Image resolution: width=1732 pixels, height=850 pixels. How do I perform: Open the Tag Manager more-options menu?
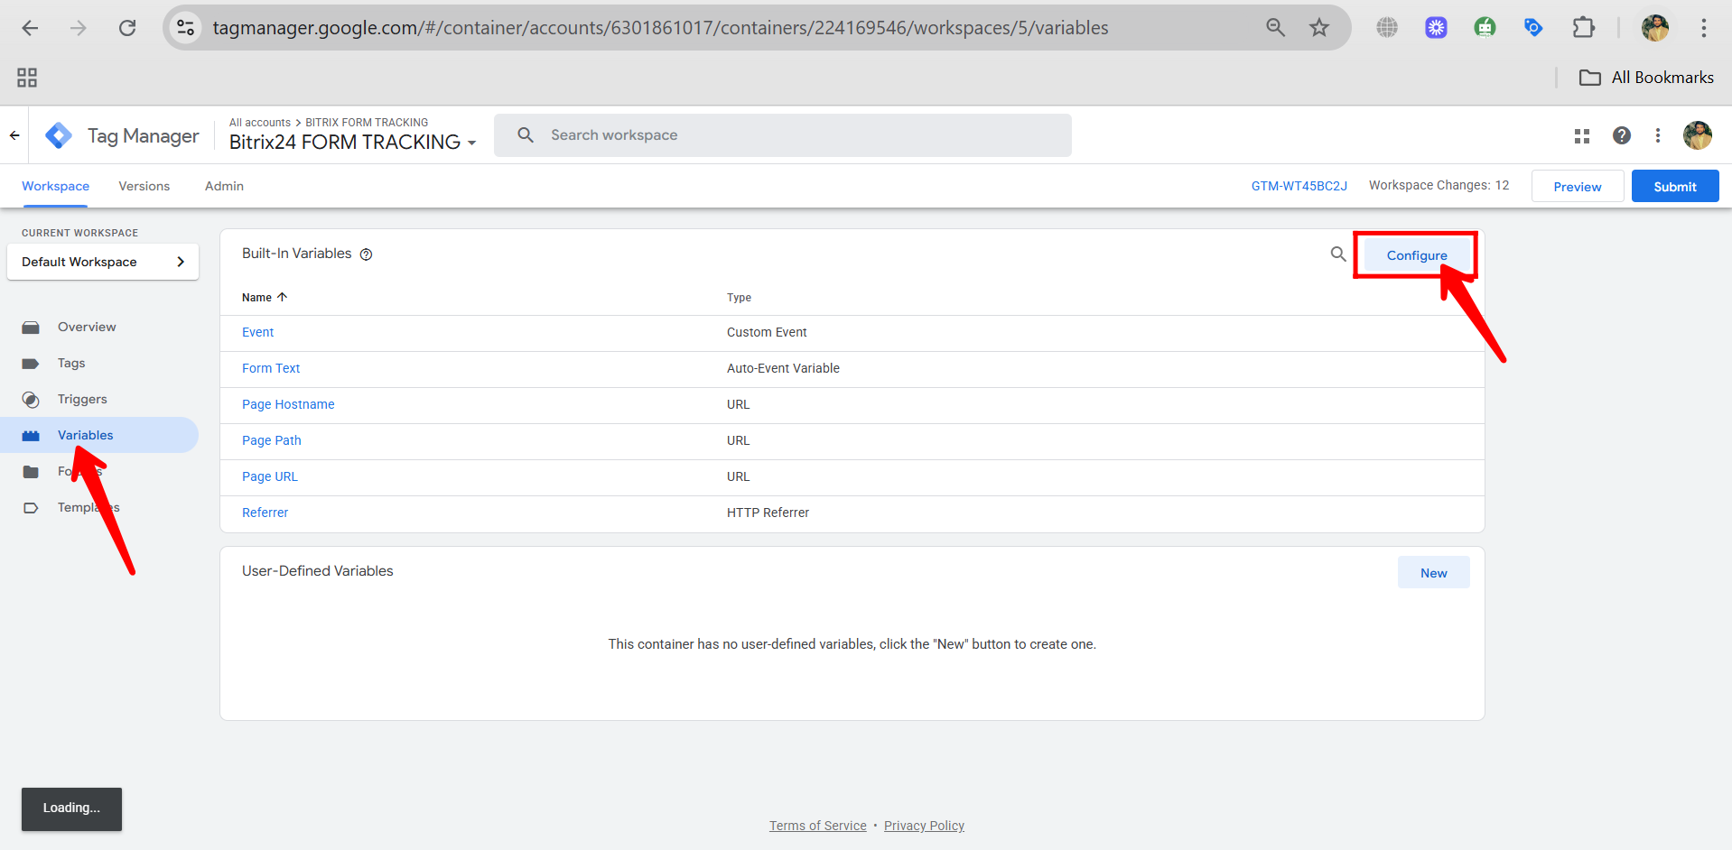click(x=1658, y=135)
